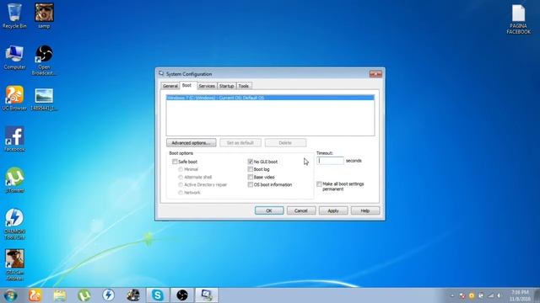This screenshot has width=540, height=303.
Task: Click the Set as default button
Action: pyautogui.click(x=240, y=142)
